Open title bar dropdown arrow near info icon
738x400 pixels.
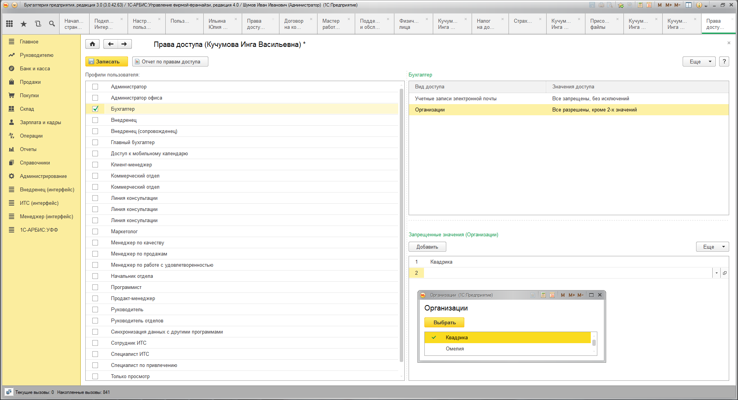tap(706, 6)
